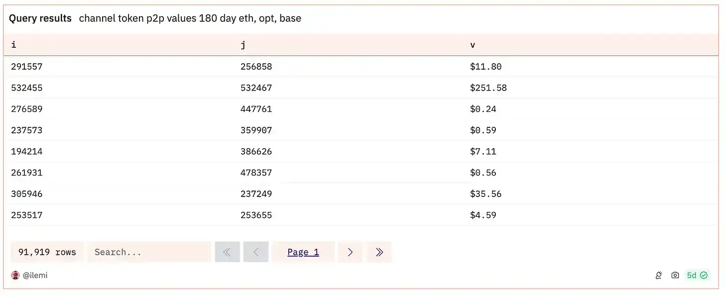Screen dimensions: 725x295
Task: Sort the table by column 'i'
Action: (13, 45)
